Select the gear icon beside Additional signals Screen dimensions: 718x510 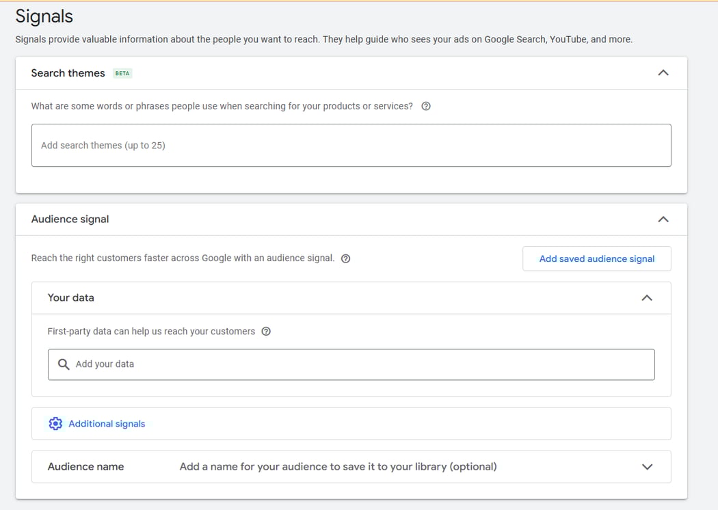click(55, 423)
